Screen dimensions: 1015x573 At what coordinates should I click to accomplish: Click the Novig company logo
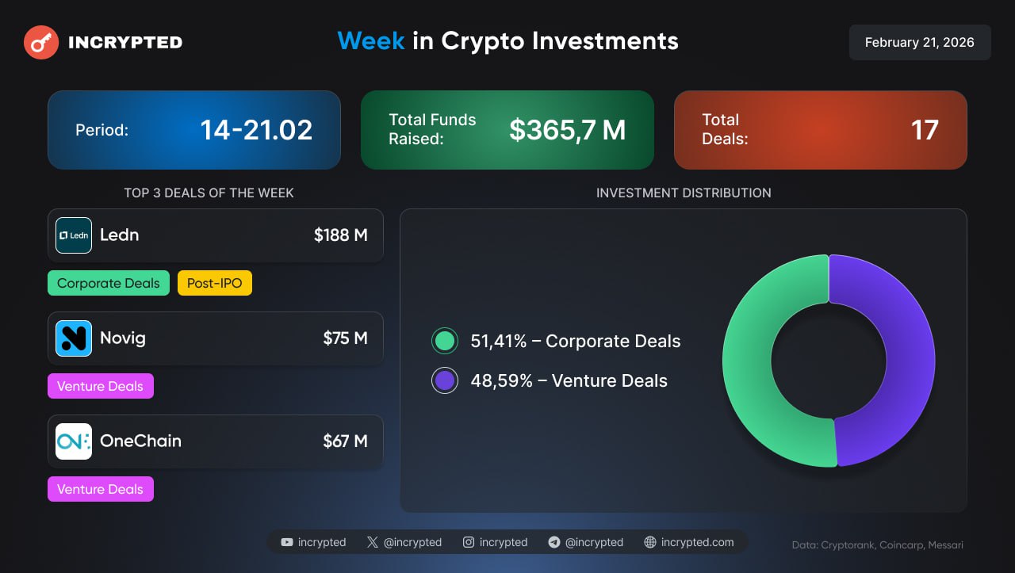(x=74, y=338)
